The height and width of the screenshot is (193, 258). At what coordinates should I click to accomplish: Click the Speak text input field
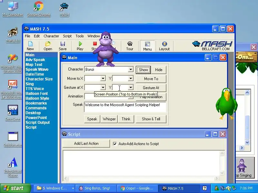[125, 107]
